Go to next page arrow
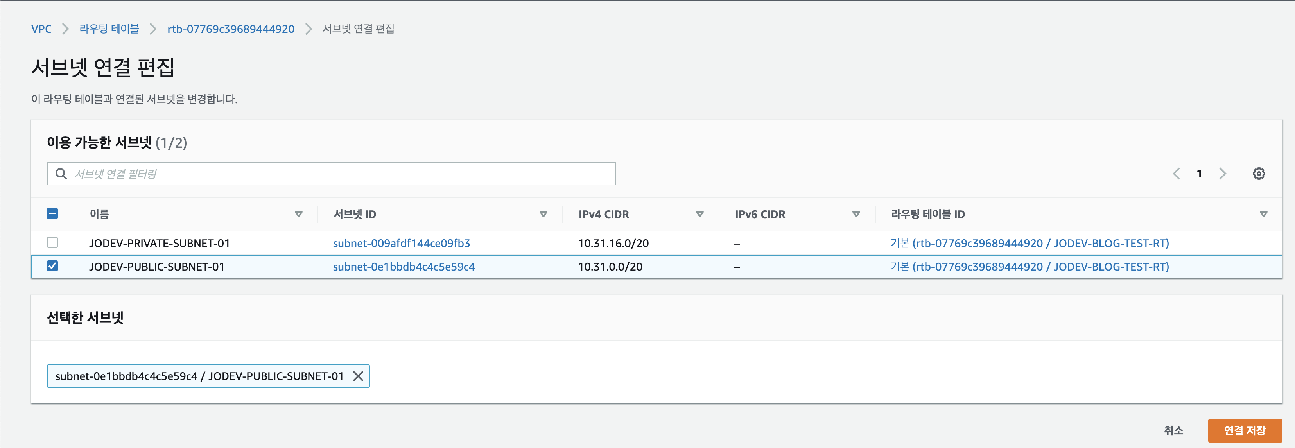This screenshot has height=448, width=1295. pos(1223,174)
